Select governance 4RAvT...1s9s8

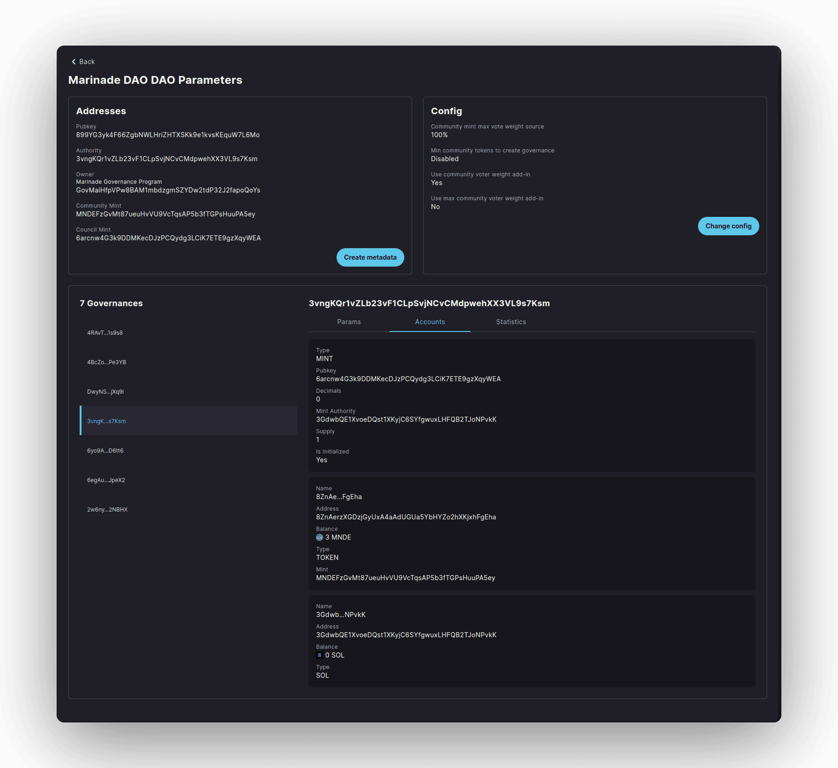point(188,333)
